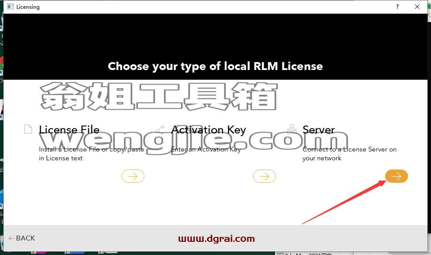Click the www.dgrai.com link in footer
Viewport: 431px width, 255px height.
[x=216, y=239]
